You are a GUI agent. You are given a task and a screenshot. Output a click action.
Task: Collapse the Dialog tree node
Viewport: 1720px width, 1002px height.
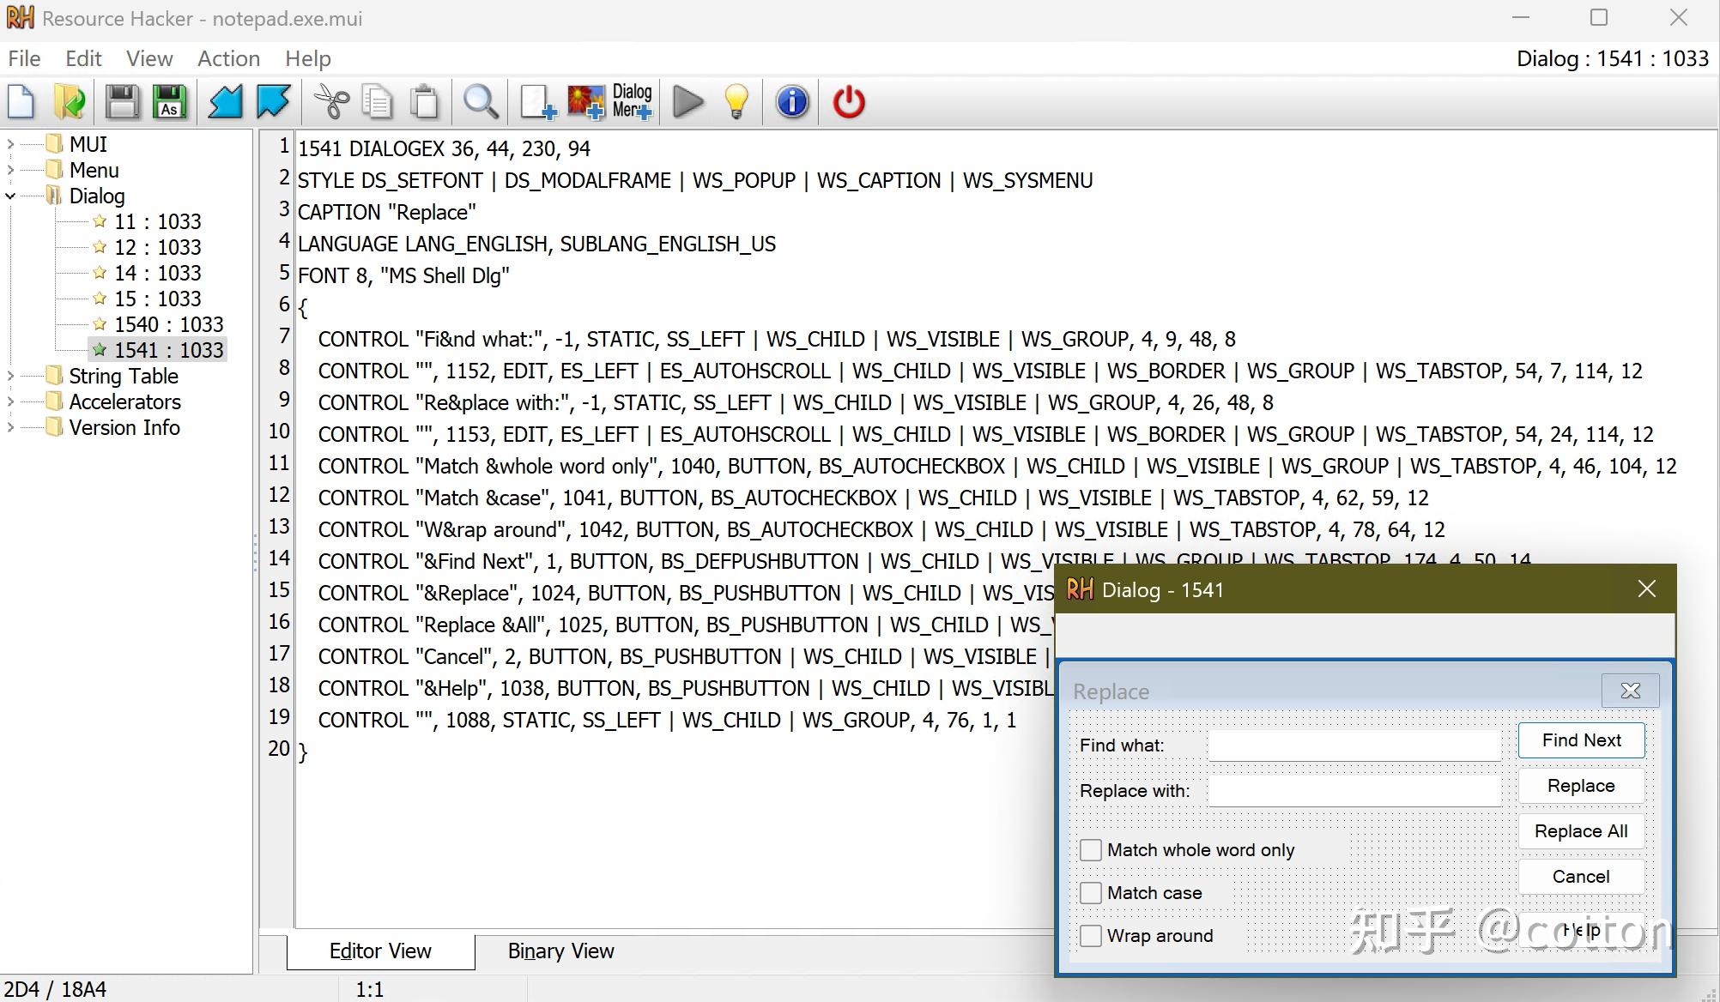click(x=10, y=196)
